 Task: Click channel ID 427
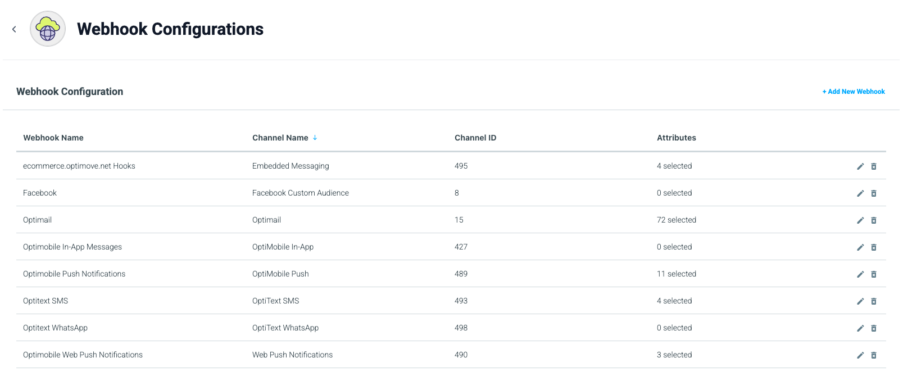coord(461,247)
